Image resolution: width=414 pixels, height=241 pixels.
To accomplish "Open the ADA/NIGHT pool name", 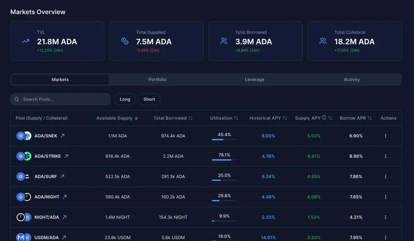I will tap(47, 197).
